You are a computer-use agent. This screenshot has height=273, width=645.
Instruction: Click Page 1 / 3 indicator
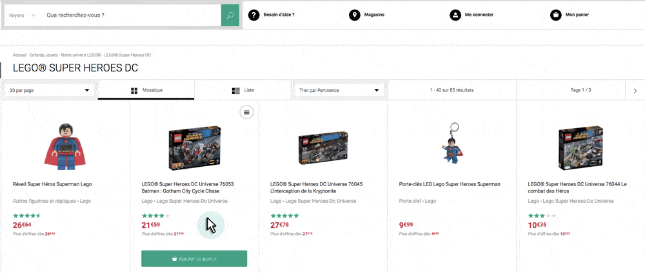[x=580, y=90]
